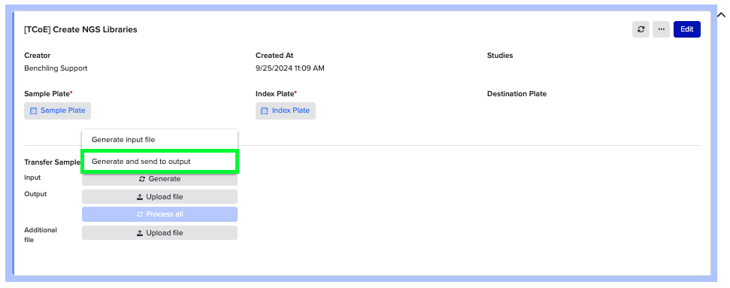Open the Sample Plate link
Screen dimensions: 730x288
58,111
